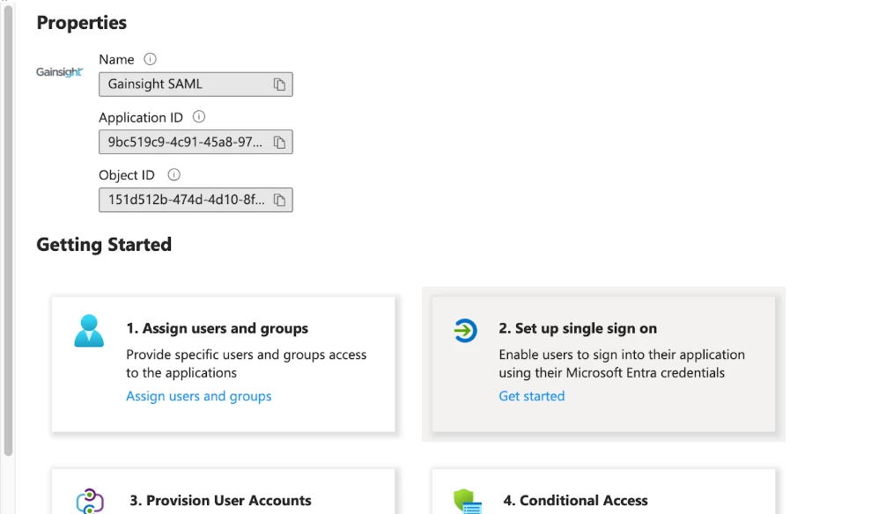Click the Conditional Access shield icon
The image size is (886, 514).
coord(468,502)
